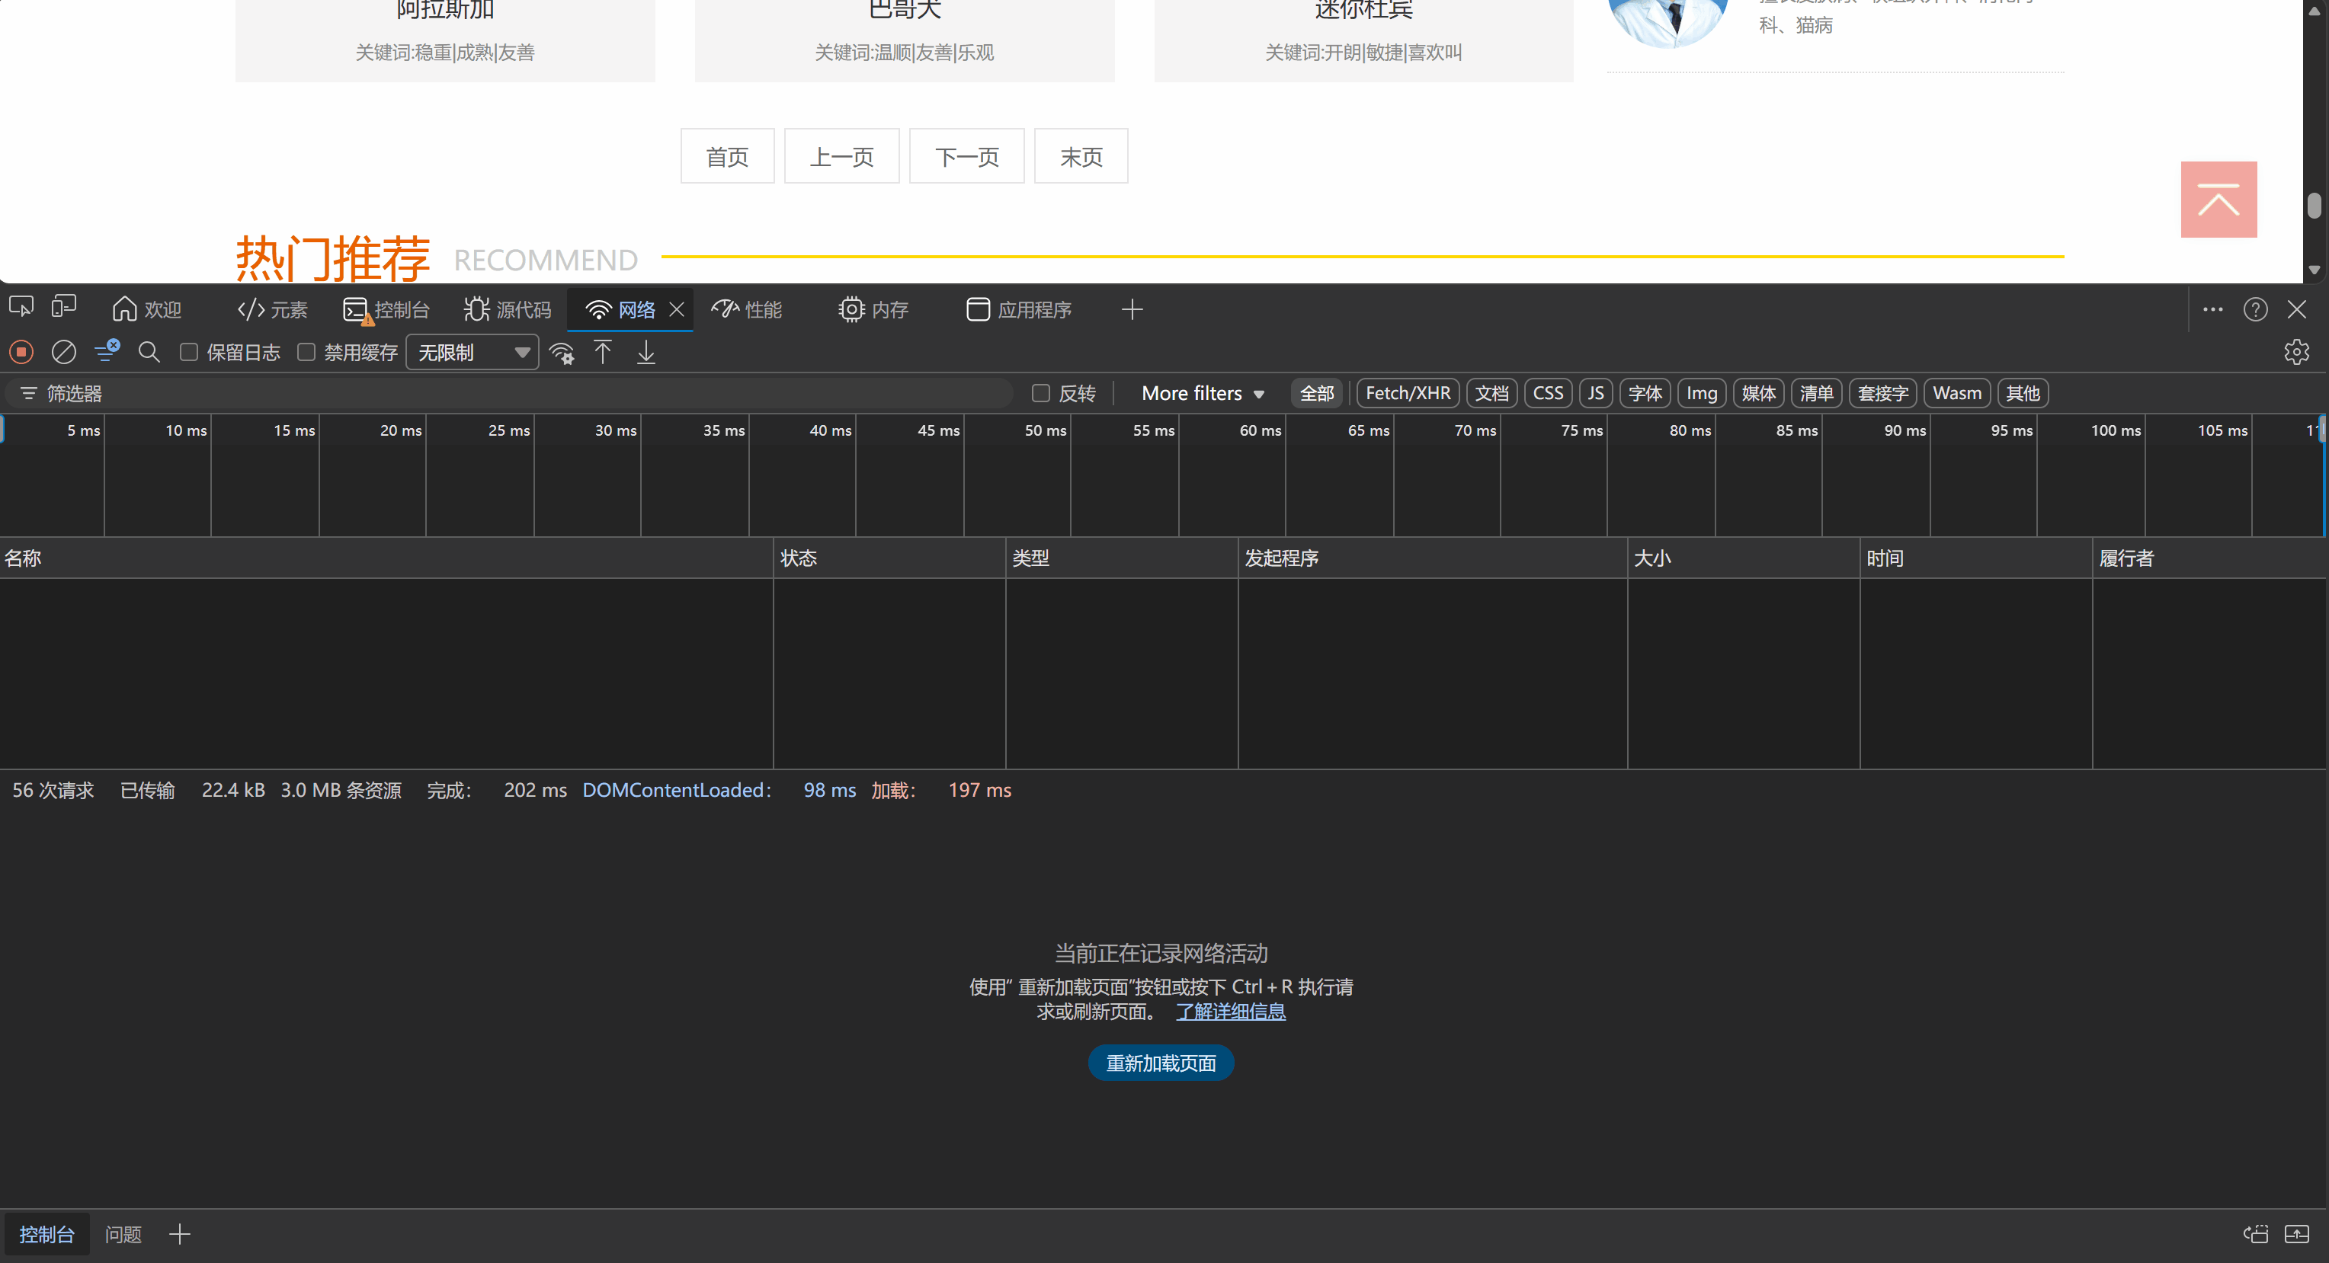Export HAR file
Viewport: 2329px width, 1263px height.
pyautogui.click(x=646, y=353)
